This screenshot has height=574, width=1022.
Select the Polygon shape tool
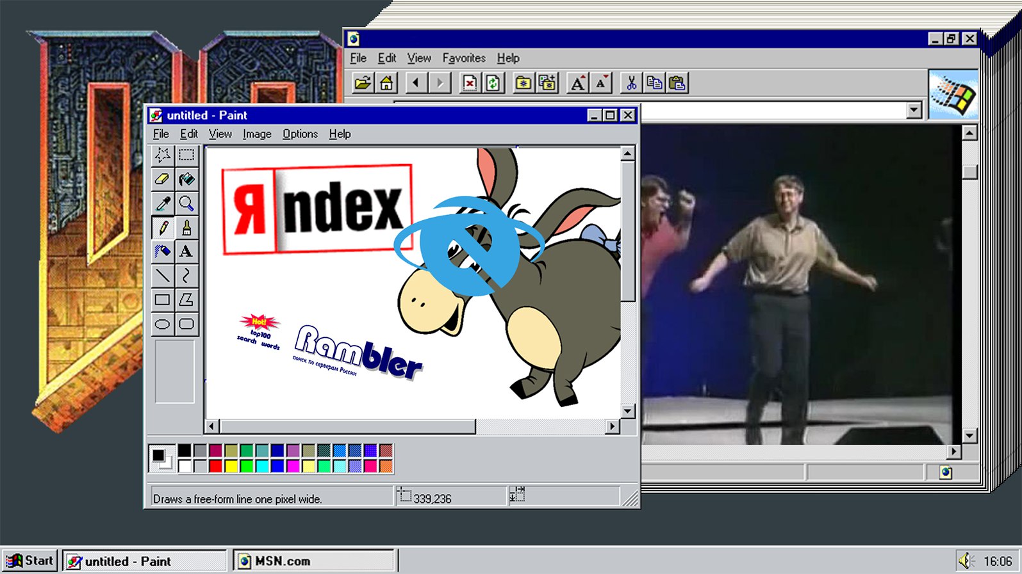(x=186, y=299)
